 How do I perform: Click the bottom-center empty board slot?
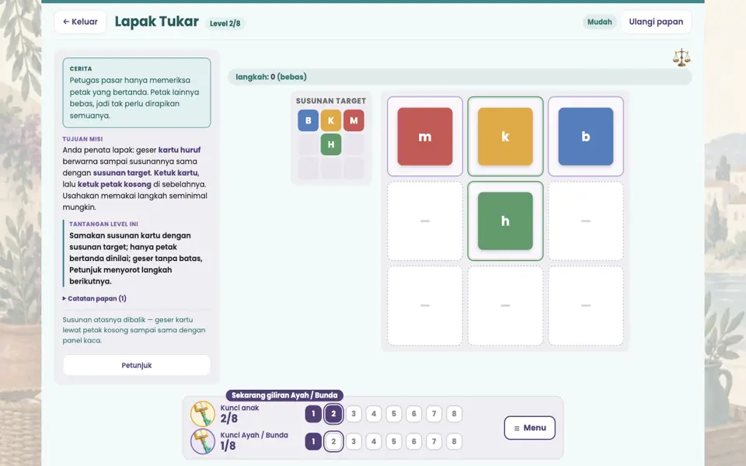(x=505, y=306)
